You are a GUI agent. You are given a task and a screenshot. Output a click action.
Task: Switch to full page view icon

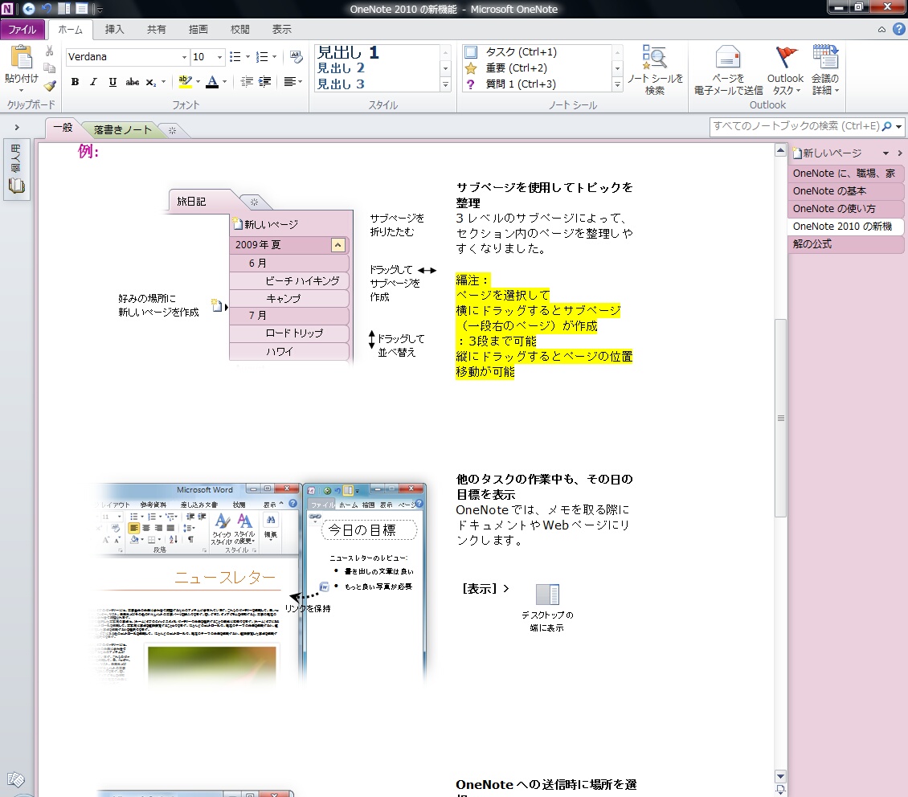click(x=82, y=9)
